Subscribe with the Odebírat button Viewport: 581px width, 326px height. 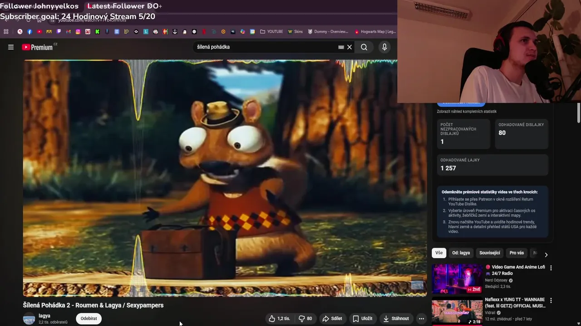(x=89, y=319)
